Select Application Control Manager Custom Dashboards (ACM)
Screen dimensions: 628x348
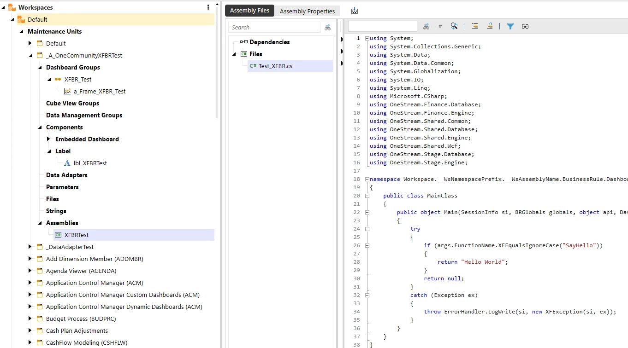(x=123, y=295)
